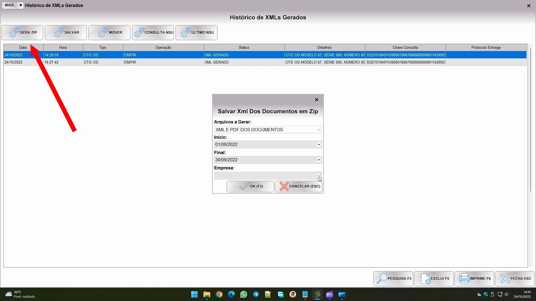Click the Protocolo Entrega column header

[x=486, y=48]
